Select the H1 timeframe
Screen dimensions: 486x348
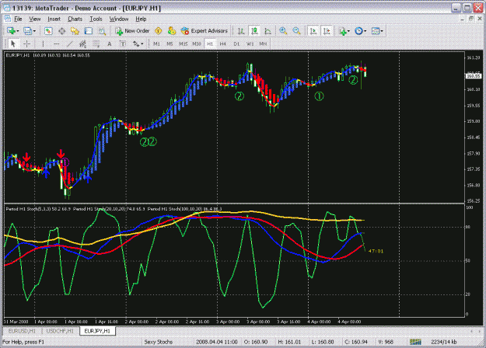tap(210, 44)
